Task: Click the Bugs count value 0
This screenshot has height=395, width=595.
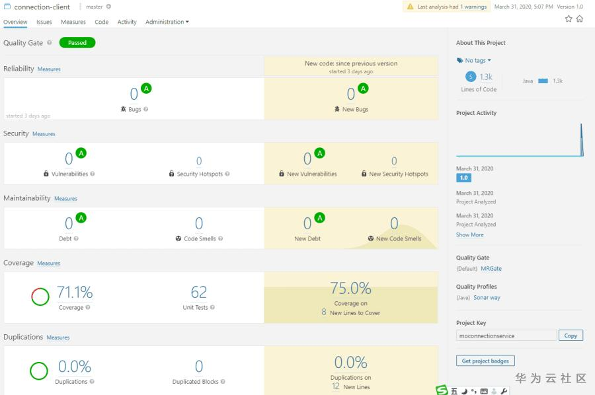Action: [134, 94]
